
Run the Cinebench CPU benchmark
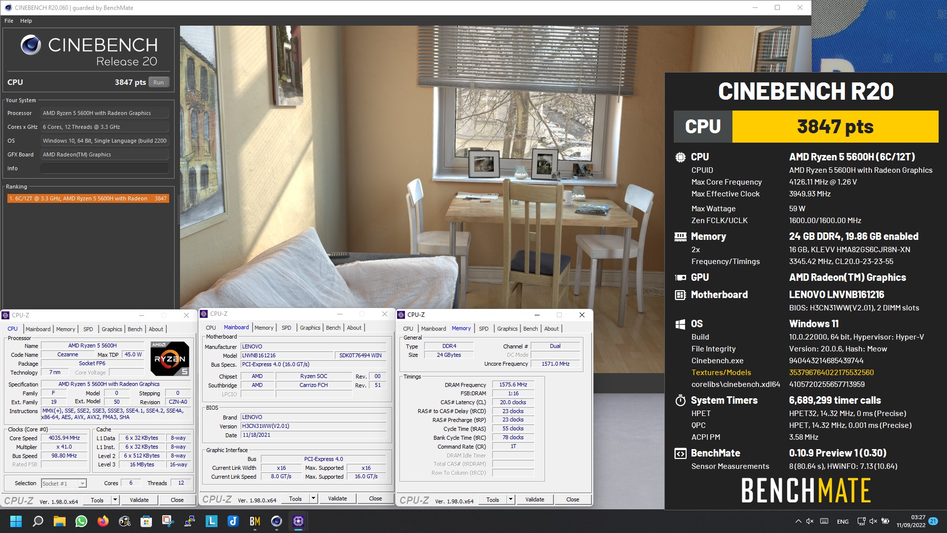(158, 82)
